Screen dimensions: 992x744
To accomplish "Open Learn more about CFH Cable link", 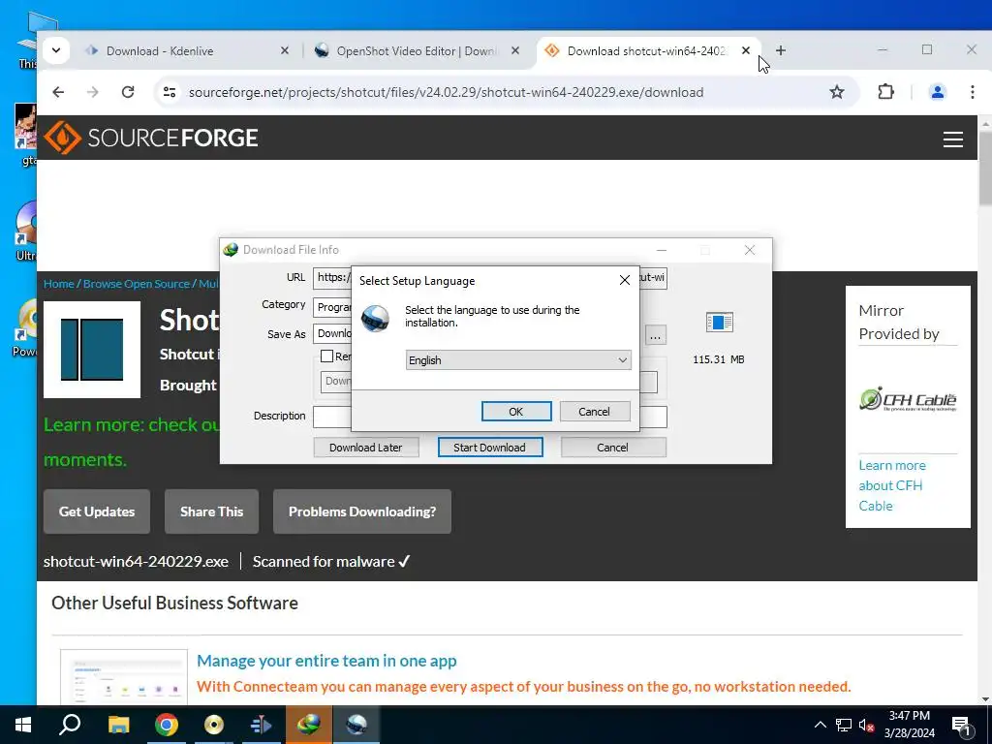I will coord(892,485).
